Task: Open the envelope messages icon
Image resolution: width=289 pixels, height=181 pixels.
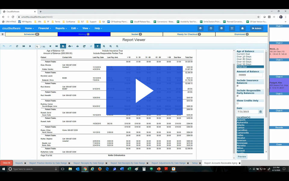Action: (x=221, y=28)
